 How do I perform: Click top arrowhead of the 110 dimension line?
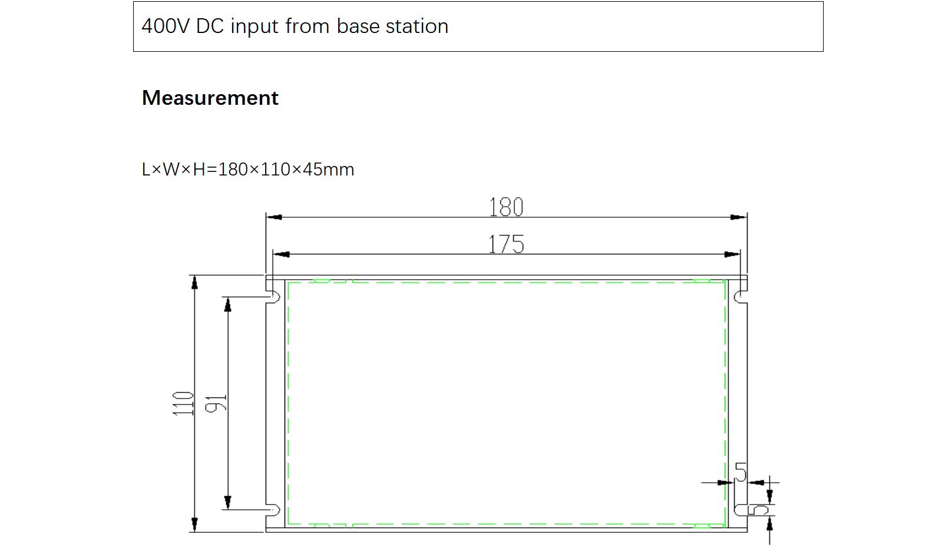coord(194,283)
